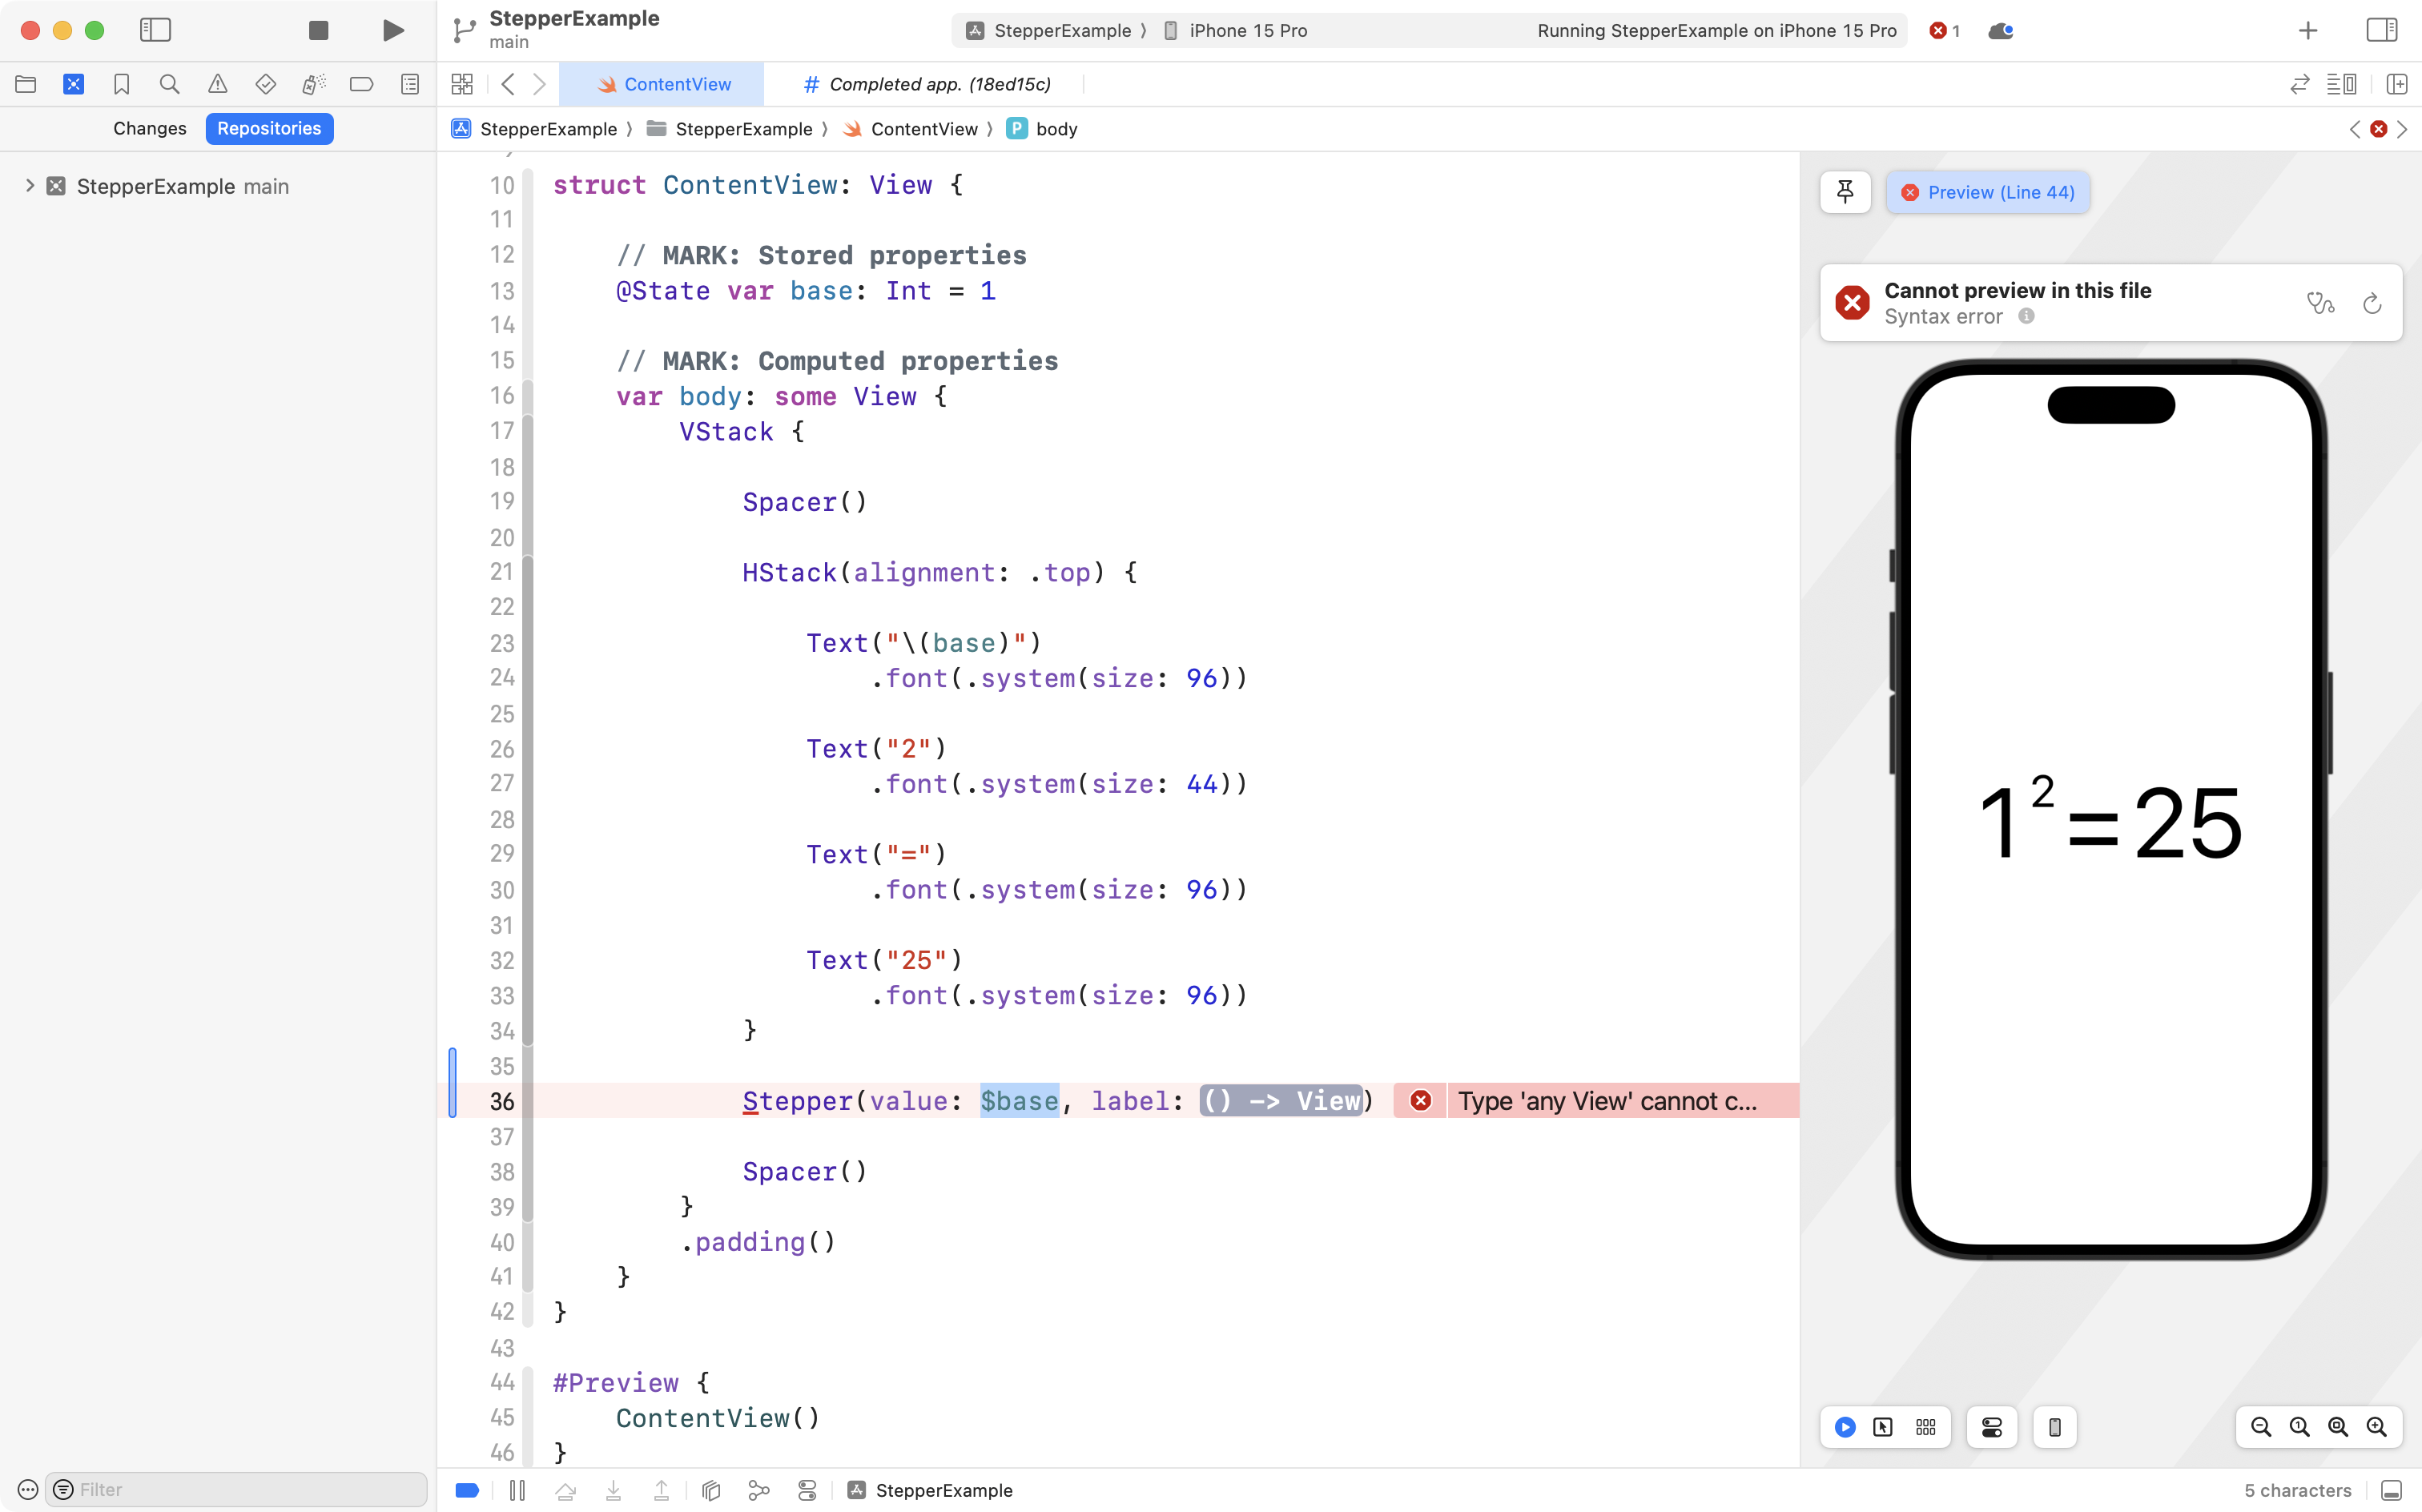This screenshot has height=1512, width=2422.
Task: Select the Bookmark navigator icon
Action: pyautogui.click(x=122, y=84)
